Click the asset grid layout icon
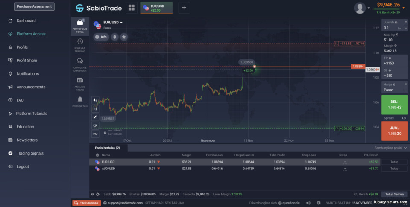 click(x=132, y=8)
